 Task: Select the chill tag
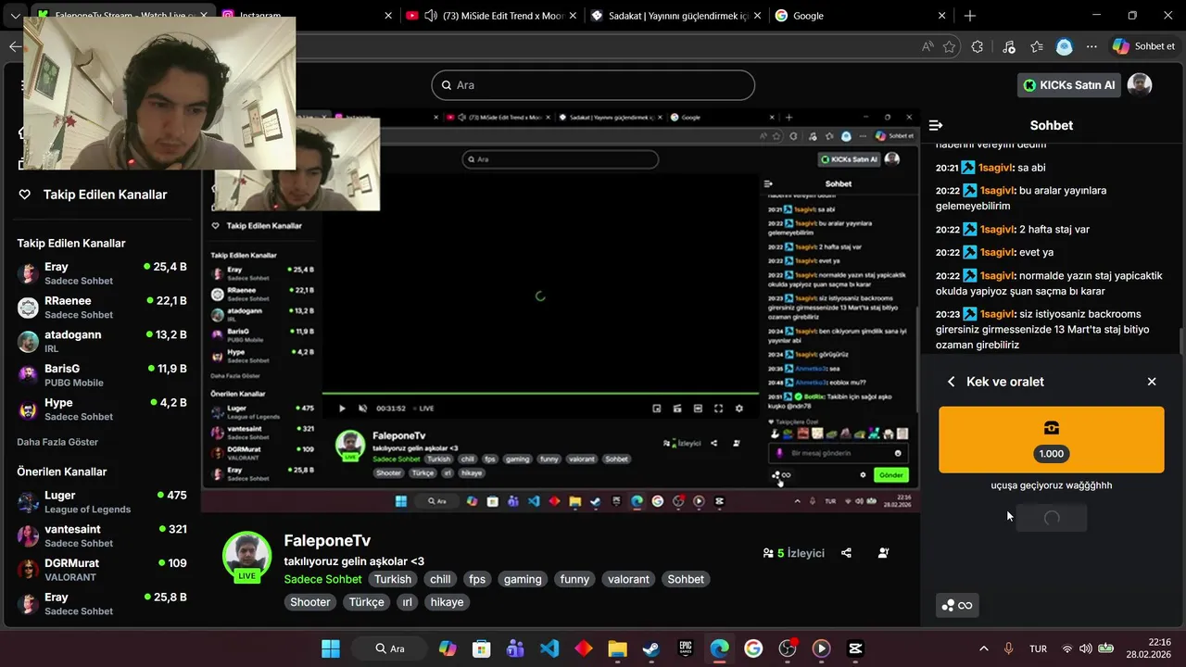(440, 579)
